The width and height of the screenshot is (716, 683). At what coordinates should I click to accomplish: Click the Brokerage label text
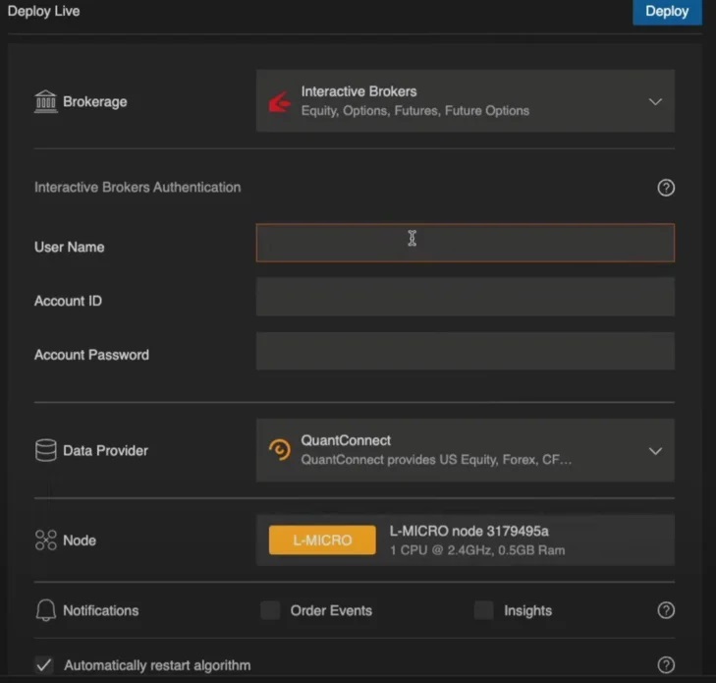tap(95, 101)
